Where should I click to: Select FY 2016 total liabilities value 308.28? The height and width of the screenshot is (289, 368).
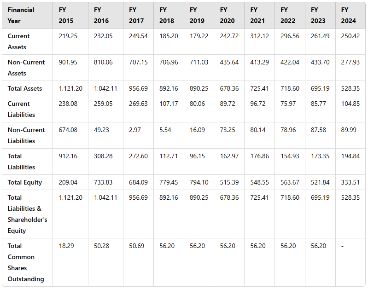pos(103,156)
